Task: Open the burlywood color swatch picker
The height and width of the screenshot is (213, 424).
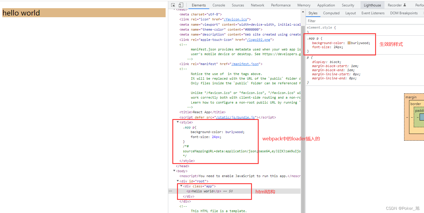Action: (x=349, y=43)
